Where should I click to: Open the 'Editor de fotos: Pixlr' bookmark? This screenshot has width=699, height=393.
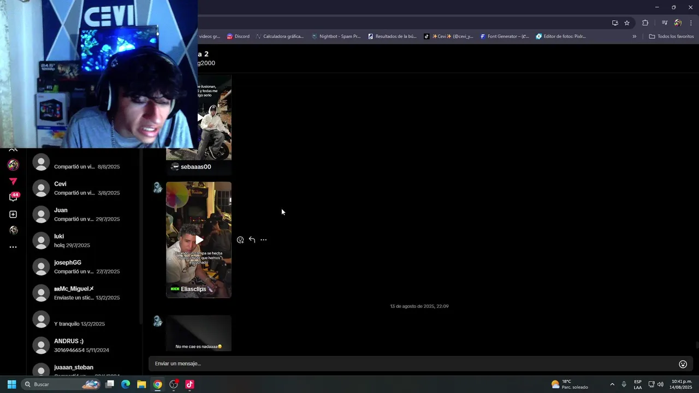[x=561, y=37]
